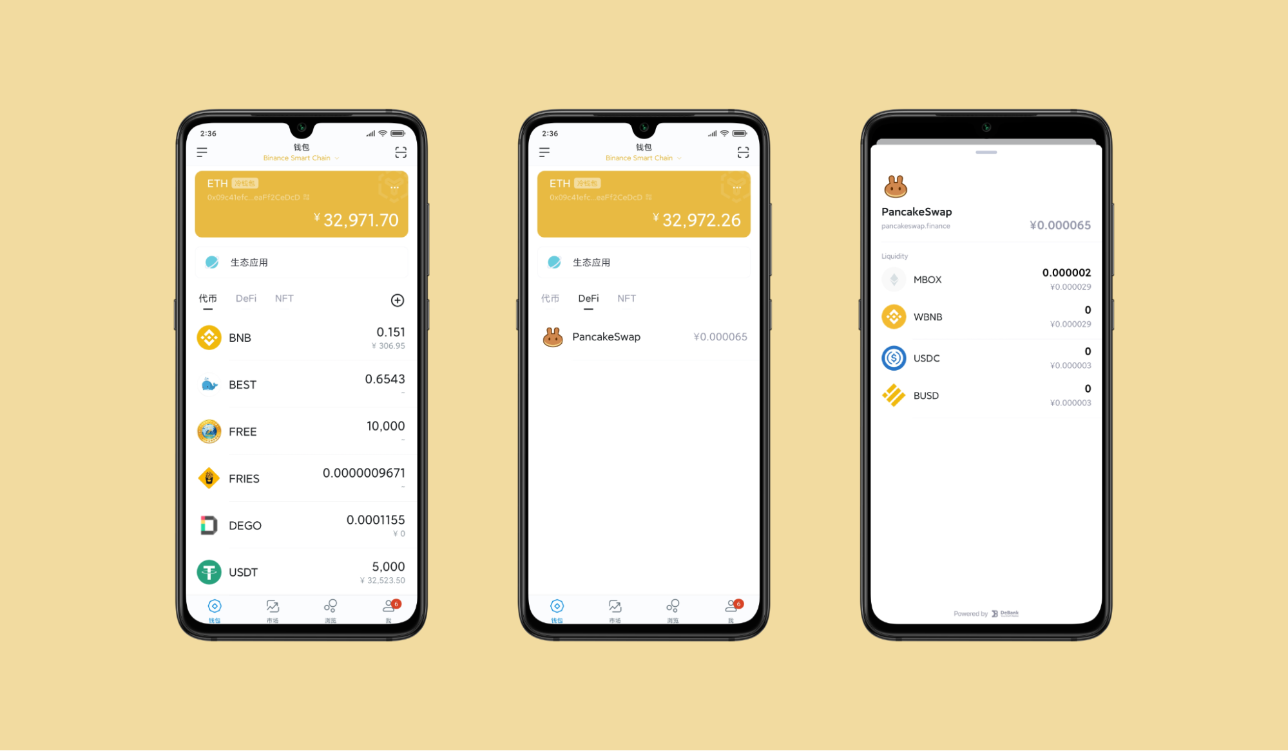Click the BNB token icon
The height and width of the screenshot is (751, 1288).
(x=209, y=336)
